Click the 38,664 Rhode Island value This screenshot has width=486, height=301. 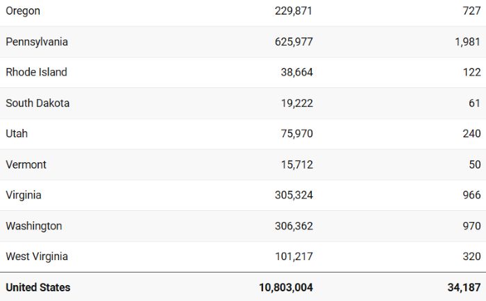pos(297,72)
